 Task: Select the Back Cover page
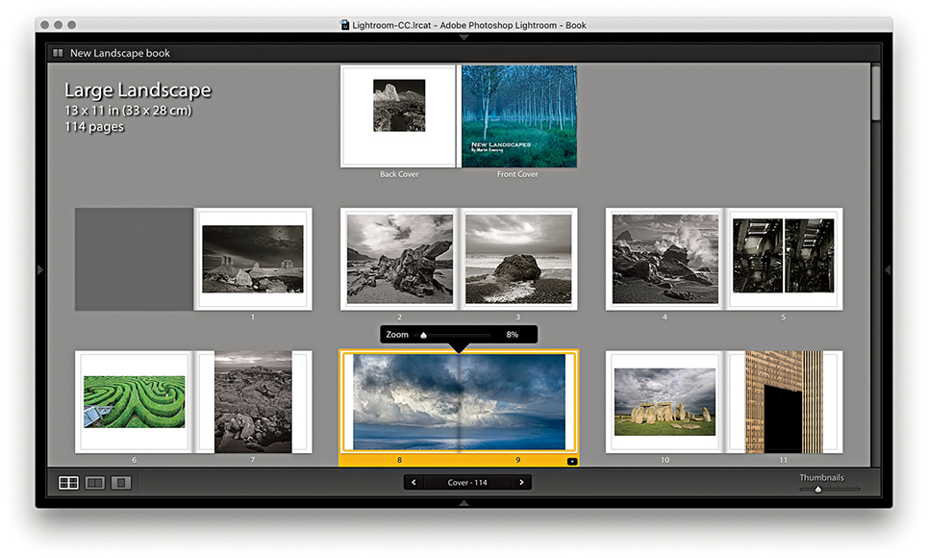tap(398, 116)
